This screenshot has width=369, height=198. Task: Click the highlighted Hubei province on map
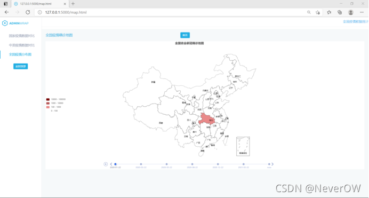tap(206, 119)
